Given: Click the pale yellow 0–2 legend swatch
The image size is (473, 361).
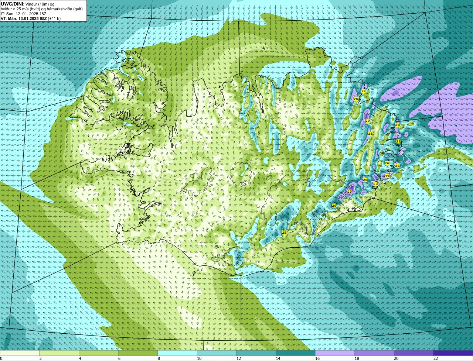Looking at the screenshot, I should coord(20,353).
